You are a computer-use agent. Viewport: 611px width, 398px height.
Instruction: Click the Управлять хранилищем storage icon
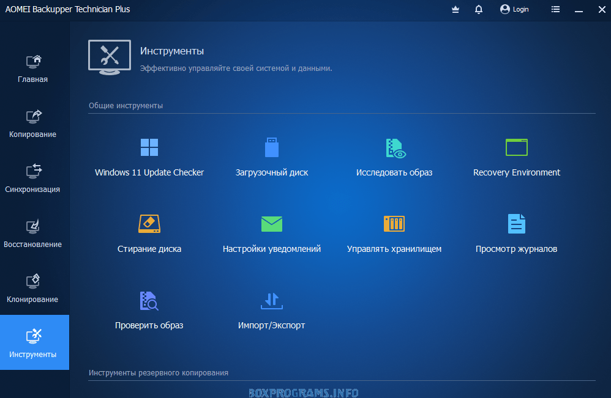[394, 224]
